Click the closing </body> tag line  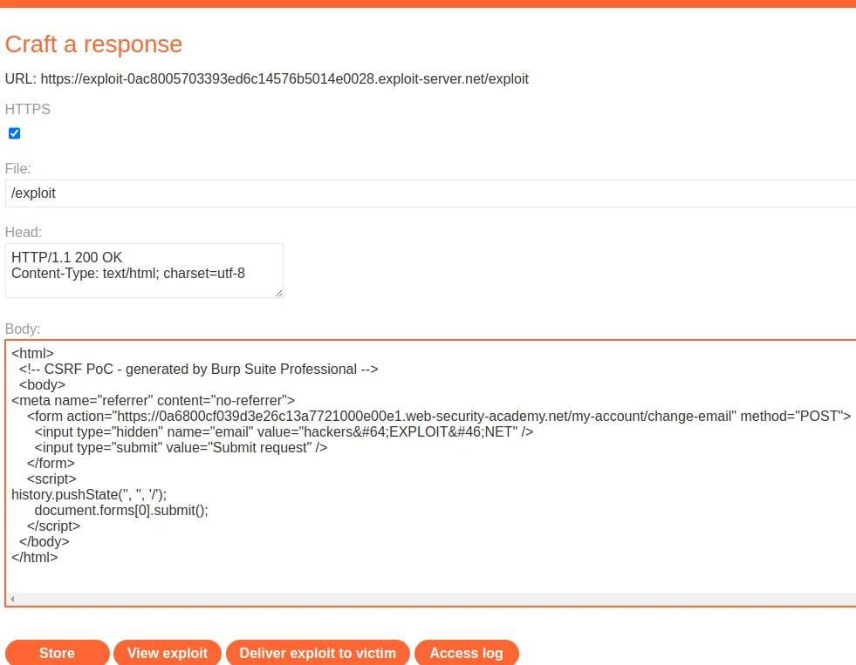pos(45,542)
